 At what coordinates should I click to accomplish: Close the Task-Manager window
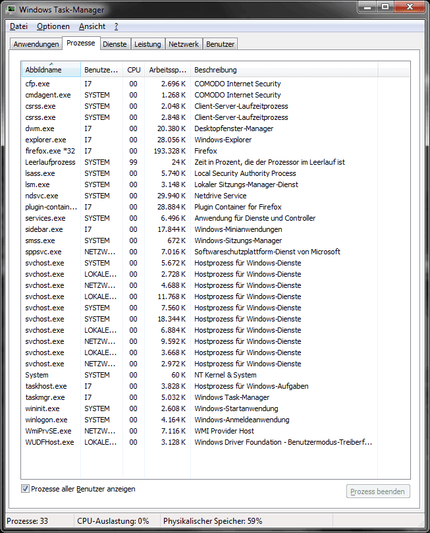[410, 7]
